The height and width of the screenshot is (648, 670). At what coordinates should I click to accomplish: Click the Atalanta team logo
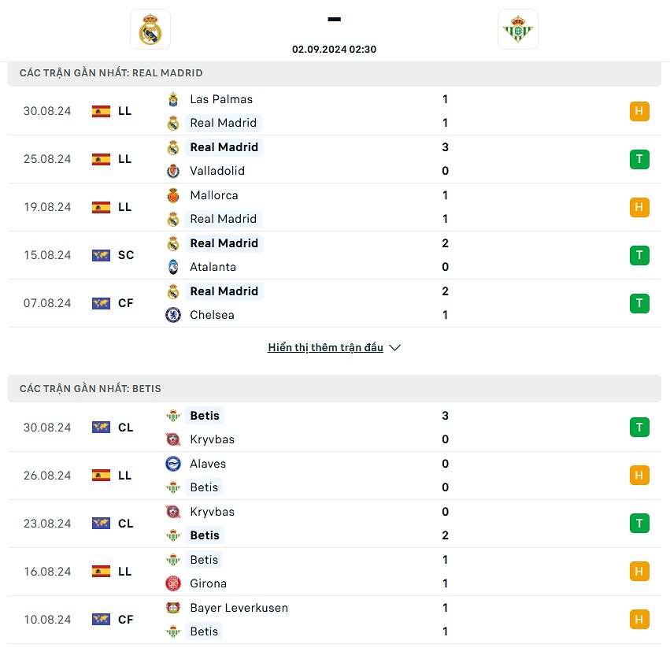pyautogui.click(x=174, y=267)
